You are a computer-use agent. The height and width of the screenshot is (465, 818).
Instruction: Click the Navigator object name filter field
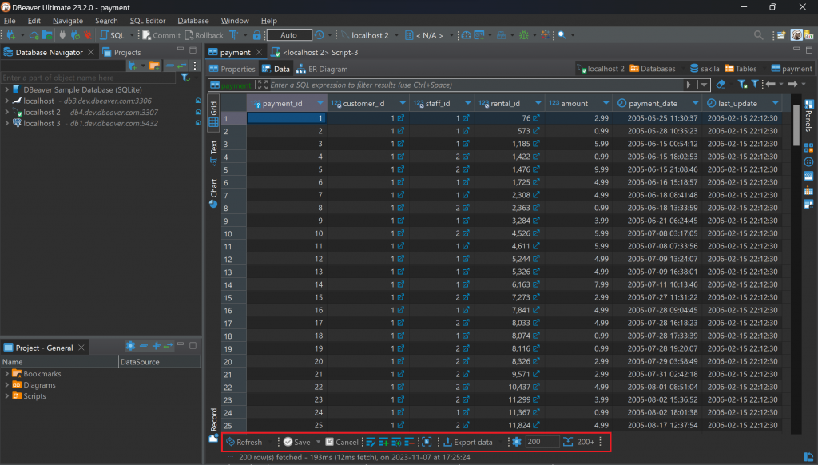click(x=88, y=77)
